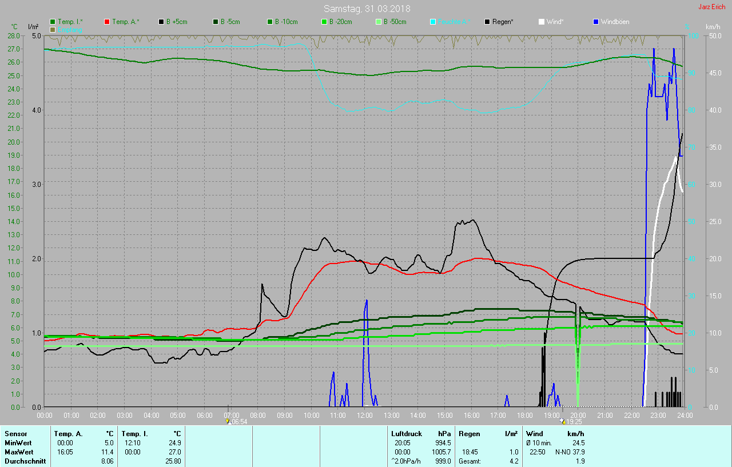Click the black Regen* legend square
Viewport: 732px width, 467px height.
tap(487, 22)
